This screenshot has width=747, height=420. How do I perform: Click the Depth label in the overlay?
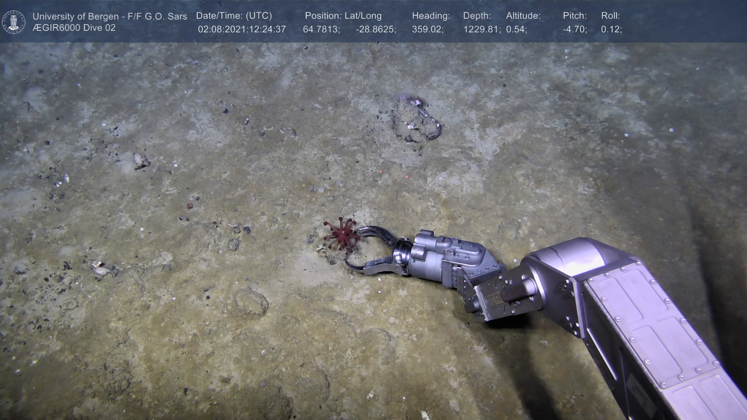point(477,16)
